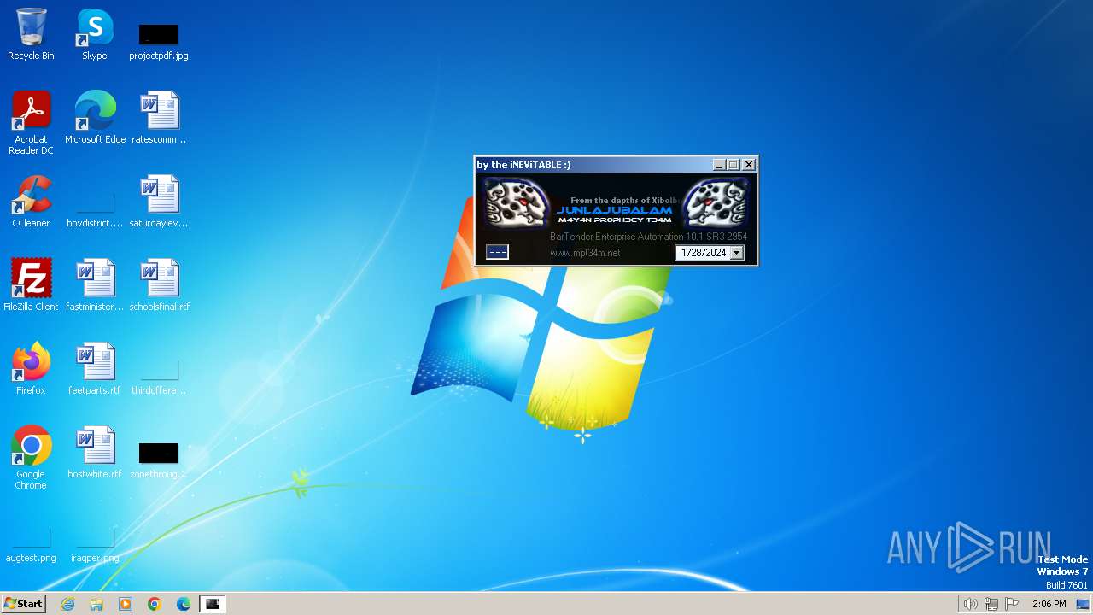The image size is (1093, 615).
Task: Open Acrobat Reader DC shortcut
Action: tap(31, 123)
